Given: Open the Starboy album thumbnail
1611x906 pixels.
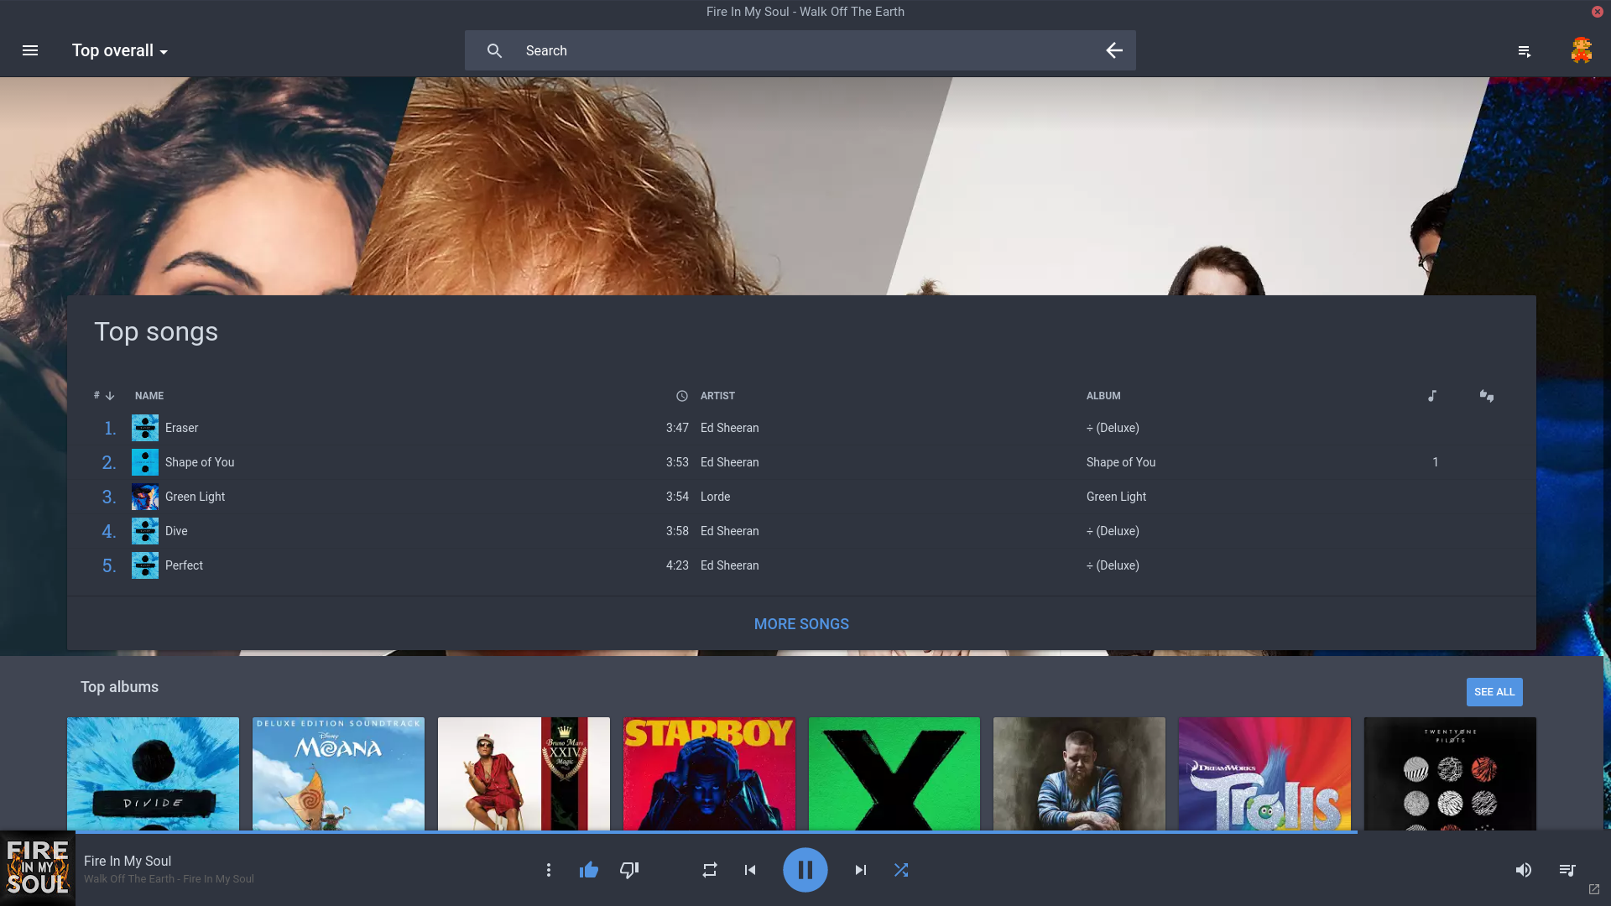Looking at the screenshot, I should [x=709, y=773].
